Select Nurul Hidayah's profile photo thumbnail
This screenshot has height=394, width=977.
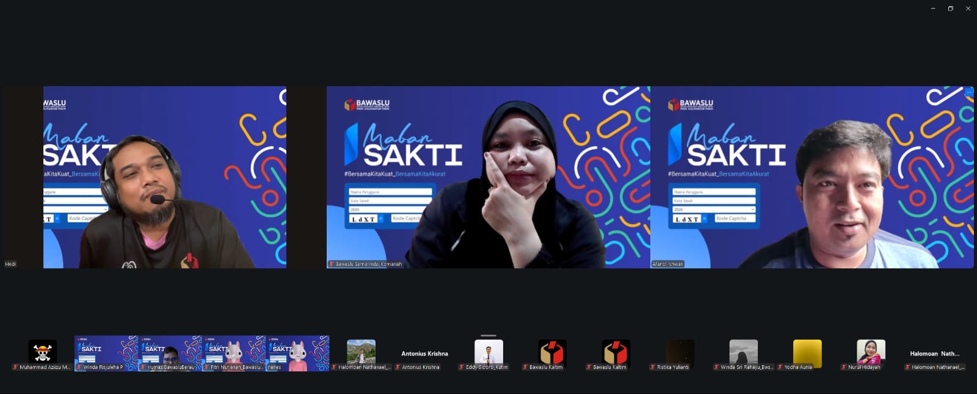tap(871, 353)
